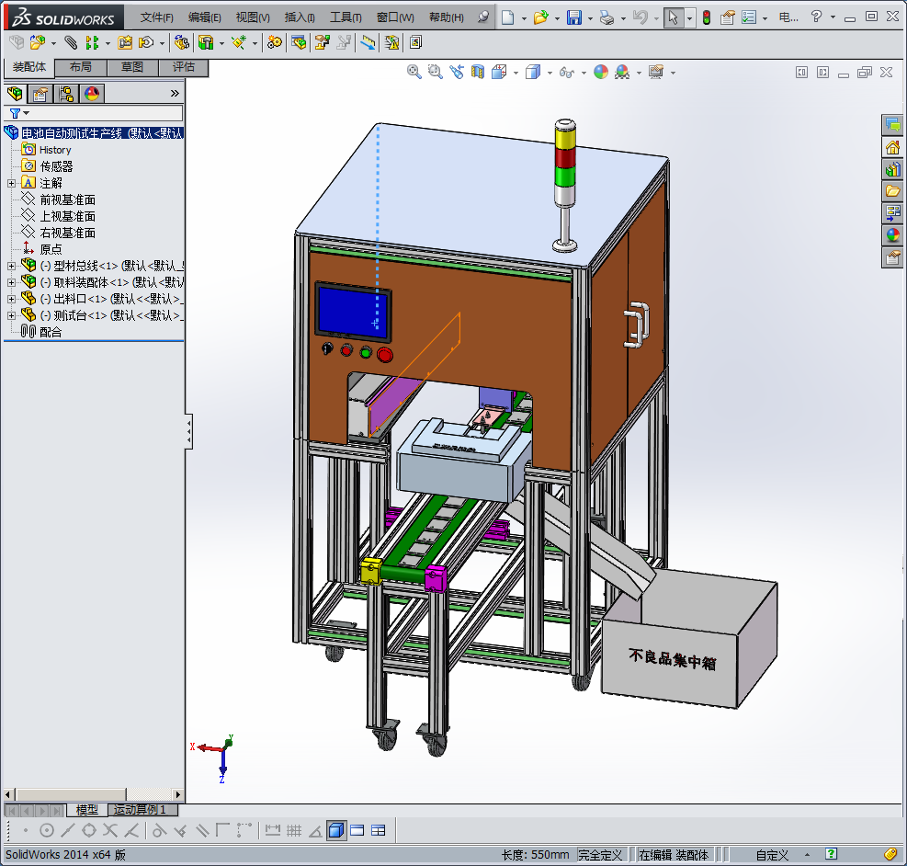Click the Save icon in the toolbar
Image resolution: width=907 pixels, height=866 pixels.
tap(573, 17)
